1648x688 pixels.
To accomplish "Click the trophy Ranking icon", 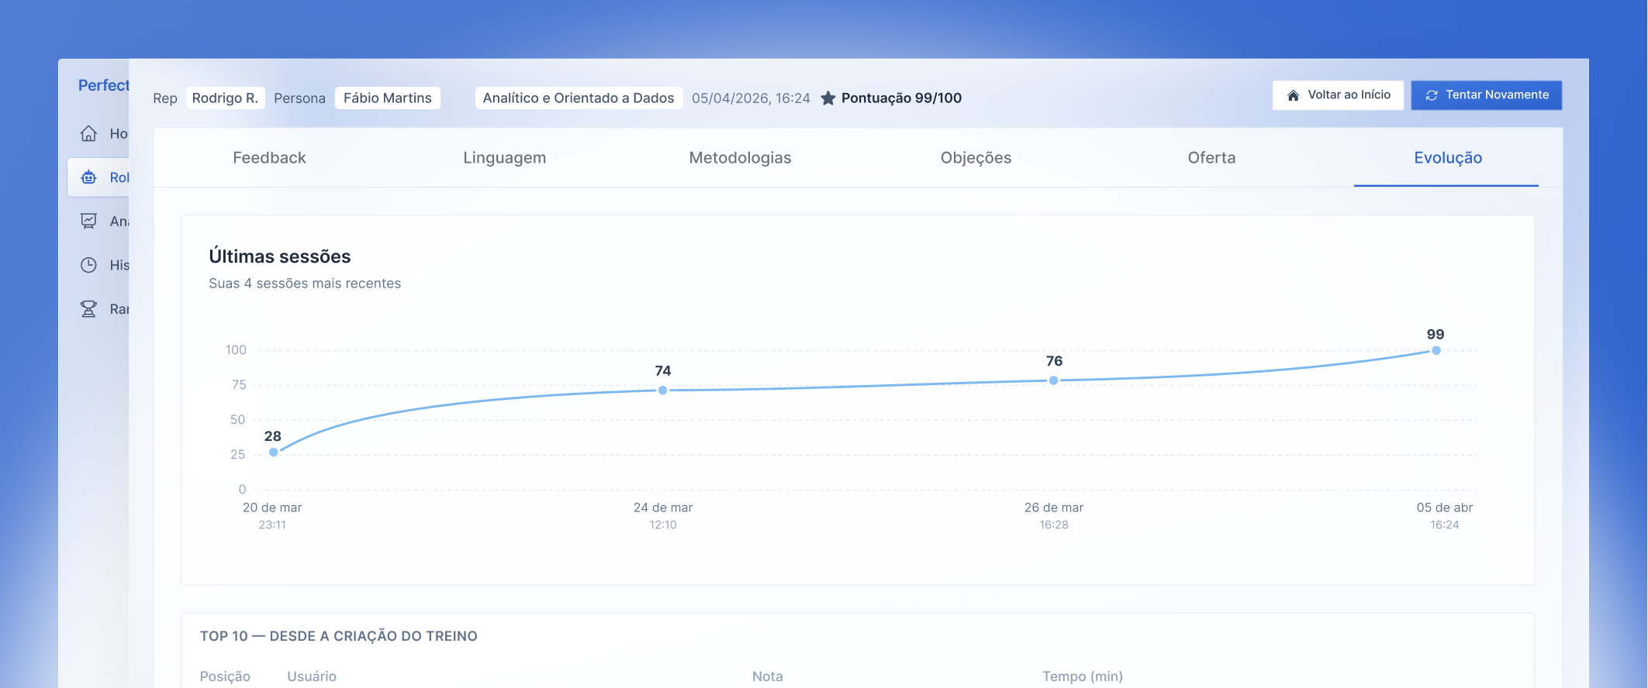I will 89,309.
